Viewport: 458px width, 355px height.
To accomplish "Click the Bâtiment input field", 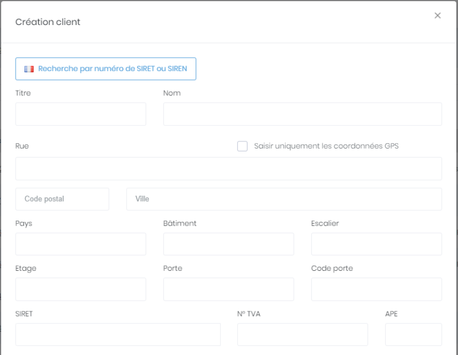I will click(x=228, y=244).
